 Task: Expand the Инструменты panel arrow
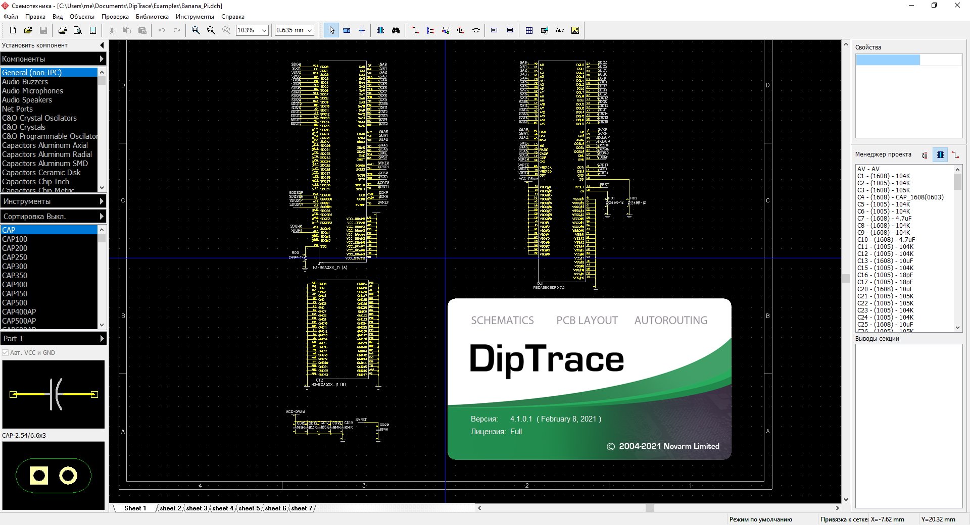tap(102, 201)
